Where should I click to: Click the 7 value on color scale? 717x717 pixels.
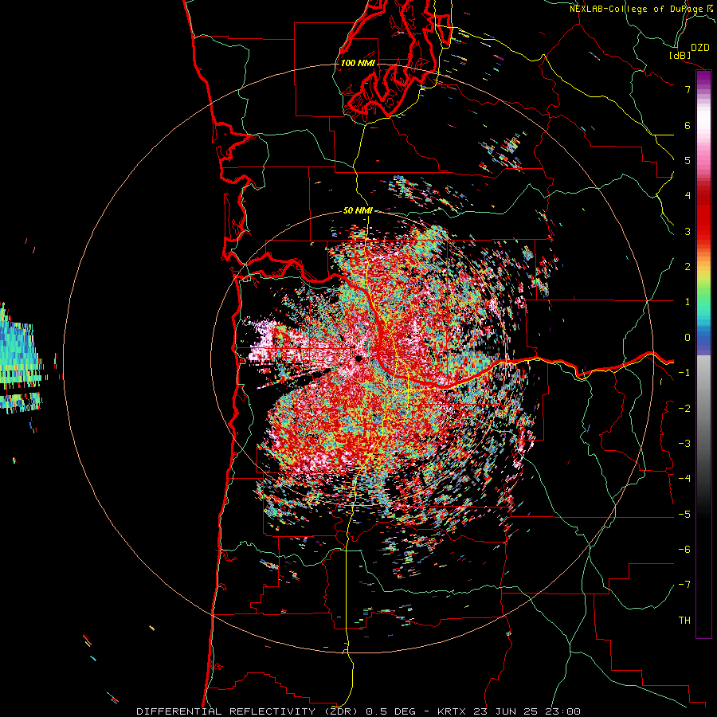[688, 89]
